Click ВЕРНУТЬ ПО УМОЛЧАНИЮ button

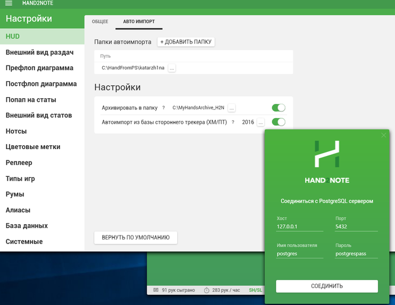(x=135, y=237)
